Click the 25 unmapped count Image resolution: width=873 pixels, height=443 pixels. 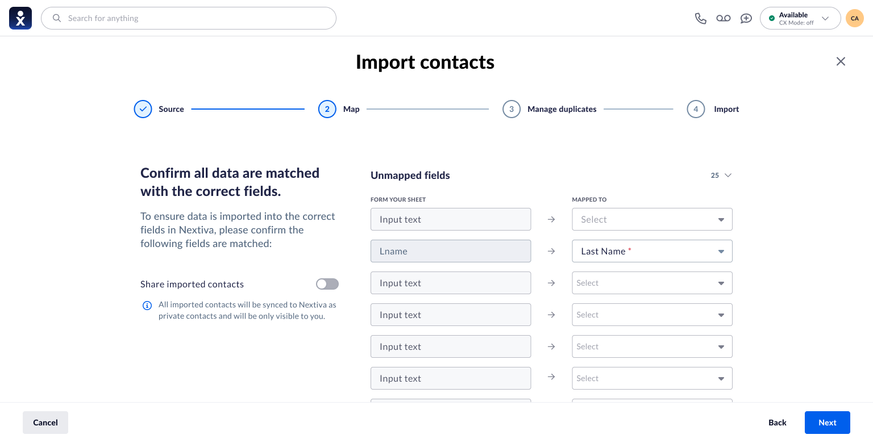pos(715,175)
